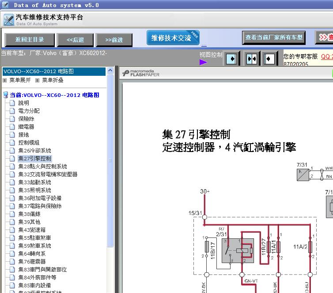This screenshot has height=293, width=333.
Task: Open the 說明 tree item
Action: click(23, 103)
